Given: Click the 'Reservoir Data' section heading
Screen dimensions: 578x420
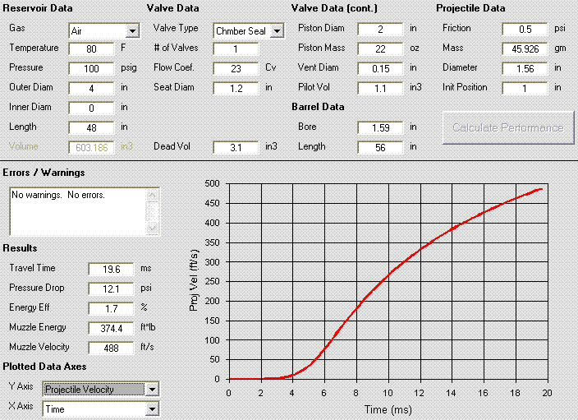Looking at the screenshot, I should [38, 8].
